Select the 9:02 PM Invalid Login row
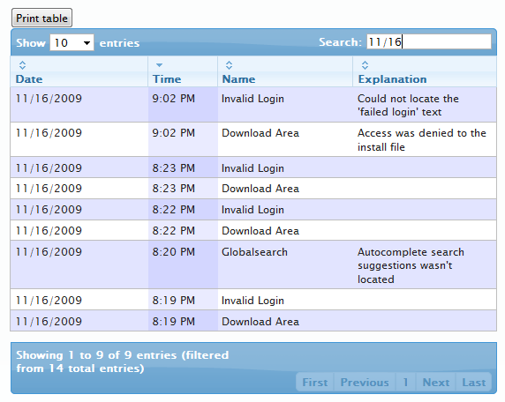Screen dimensions: 505x402 point(253,105)
